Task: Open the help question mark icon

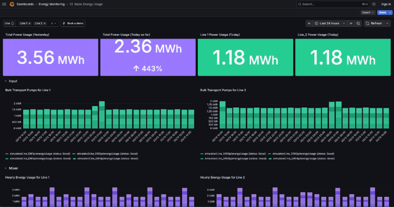Action: point(374,4)
